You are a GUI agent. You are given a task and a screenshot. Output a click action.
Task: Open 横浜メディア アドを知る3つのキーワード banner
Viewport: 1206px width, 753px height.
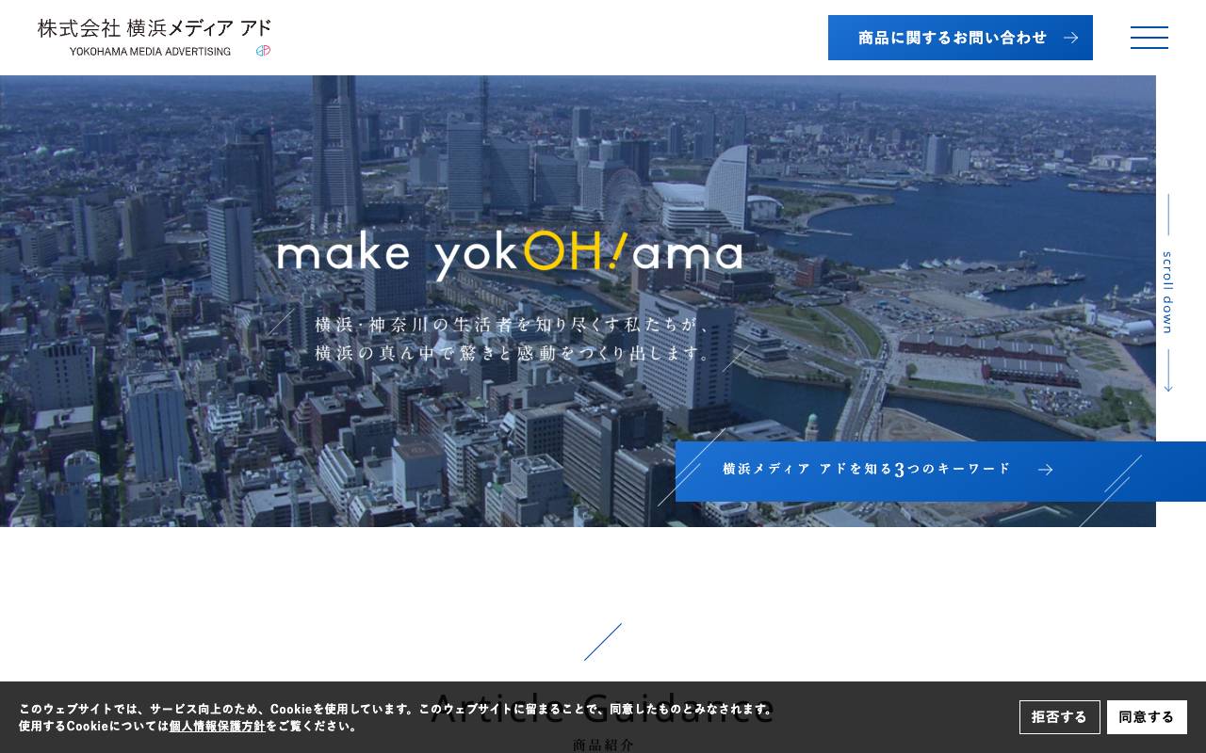point(940,470)
